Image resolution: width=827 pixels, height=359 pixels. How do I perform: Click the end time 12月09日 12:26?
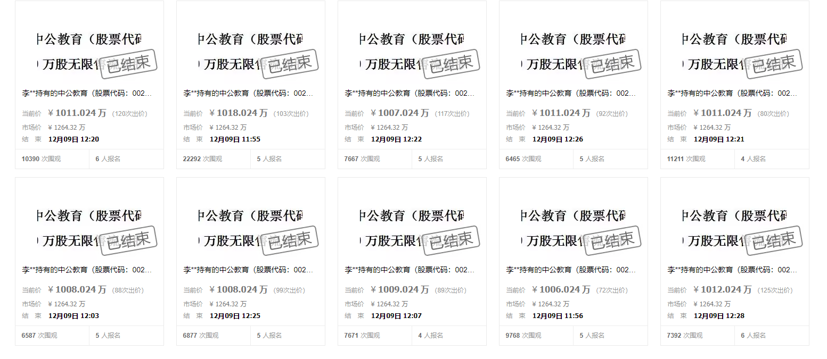click(558, 139)
